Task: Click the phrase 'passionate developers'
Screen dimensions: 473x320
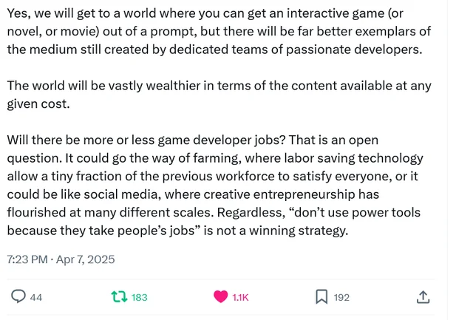Action: click(354, 50)
